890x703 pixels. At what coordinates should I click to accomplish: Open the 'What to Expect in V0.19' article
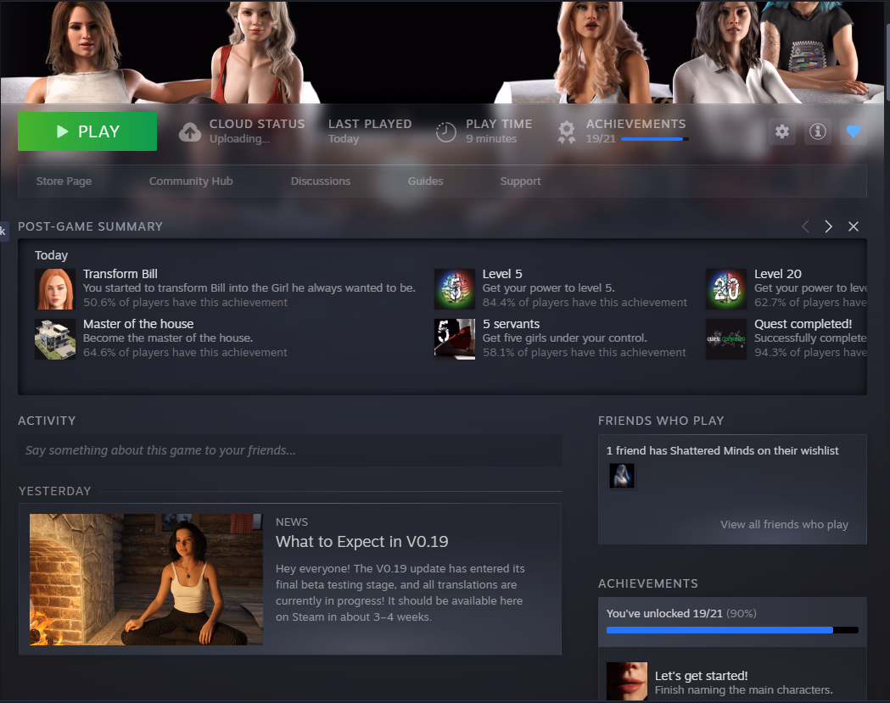[362, 542]
